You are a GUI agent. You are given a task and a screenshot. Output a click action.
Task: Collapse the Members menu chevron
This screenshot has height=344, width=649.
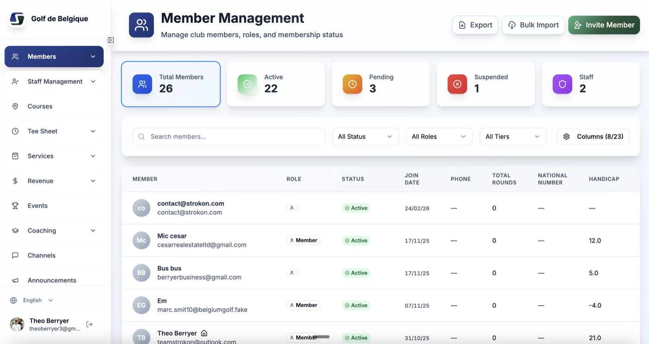click(93, 57)
